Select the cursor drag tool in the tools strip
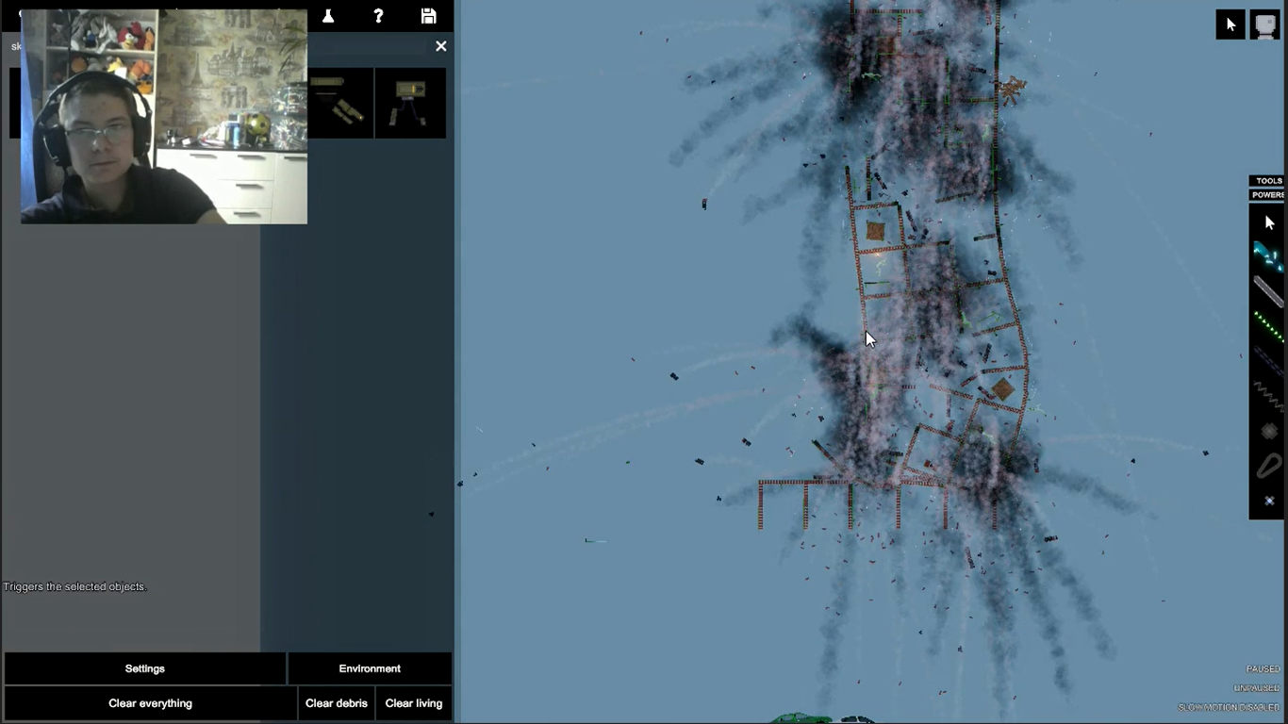Screen dimensions: 1288x724 (1268, 223)
